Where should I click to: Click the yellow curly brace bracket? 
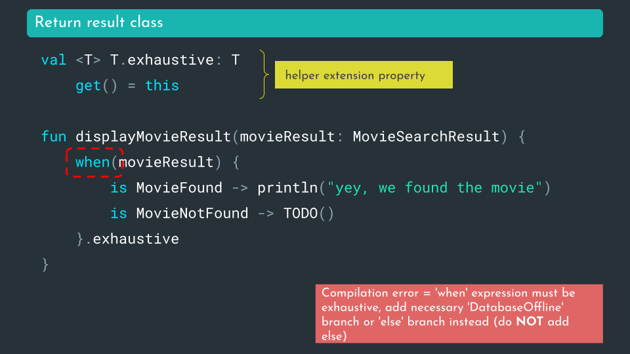point(264,74)
